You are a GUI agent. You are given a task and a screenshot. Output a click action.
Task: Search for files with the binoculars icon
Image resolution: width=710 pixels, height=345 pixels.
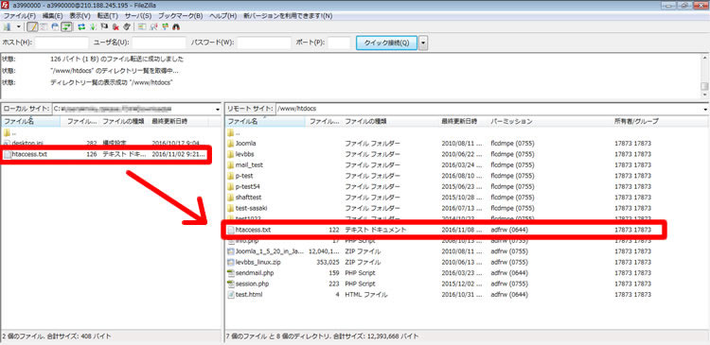tap(176, 26)
